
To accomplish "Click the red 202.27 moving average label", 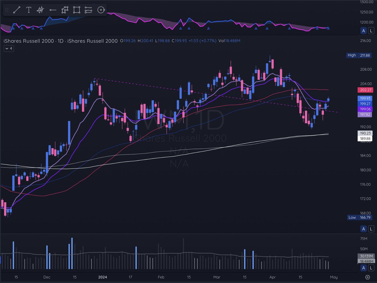I will [x=365, y=90].
